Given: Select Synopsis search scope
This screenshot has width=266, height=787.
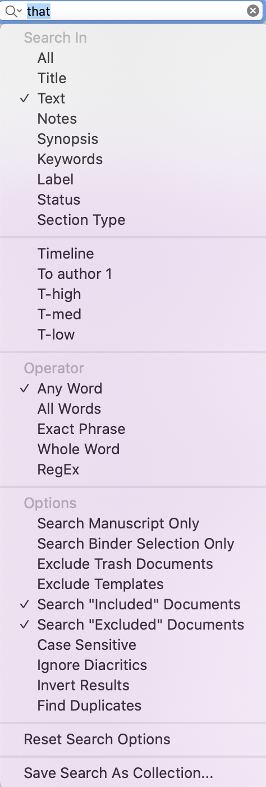Looking at the screenshot, I should point(133,139).
